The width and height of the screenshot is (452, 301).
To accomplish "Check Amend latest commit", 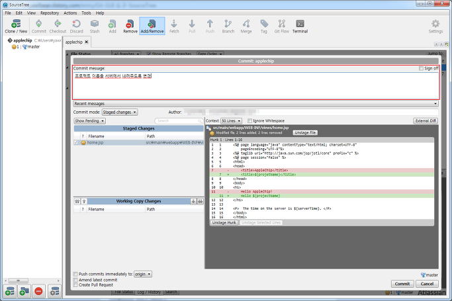I will point(75,280).
